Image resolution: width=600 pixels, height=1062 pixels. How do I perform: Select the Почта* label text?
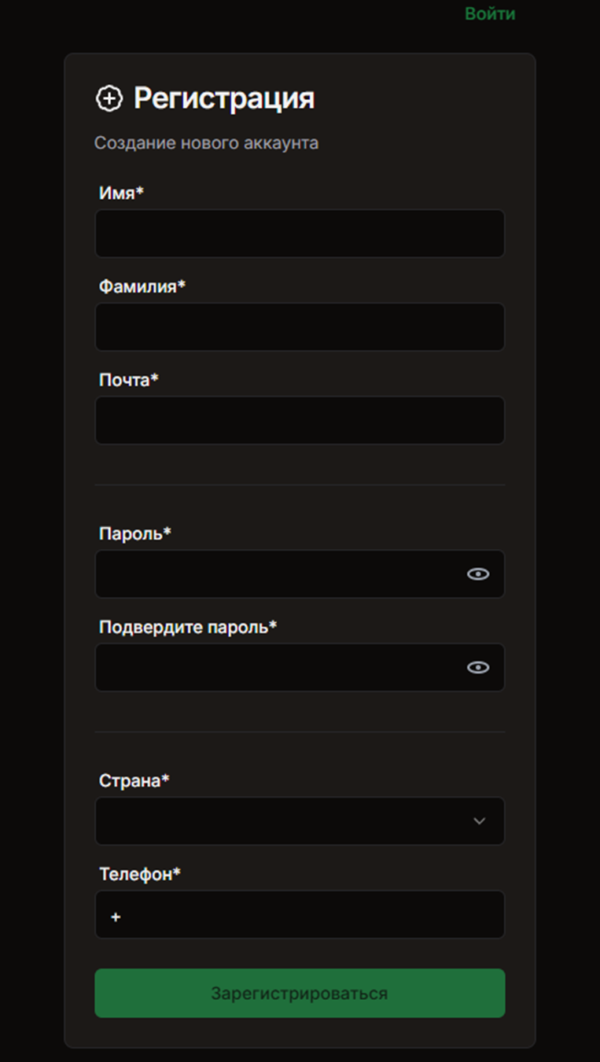128,381
